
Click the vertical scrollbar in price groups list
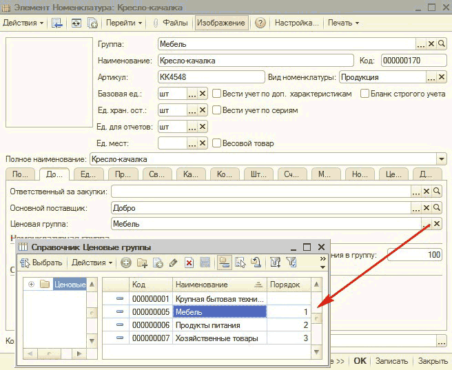316,318
